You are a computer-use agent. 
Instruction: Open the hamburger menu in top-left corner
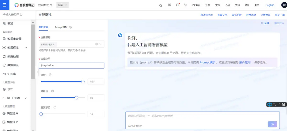4,5
